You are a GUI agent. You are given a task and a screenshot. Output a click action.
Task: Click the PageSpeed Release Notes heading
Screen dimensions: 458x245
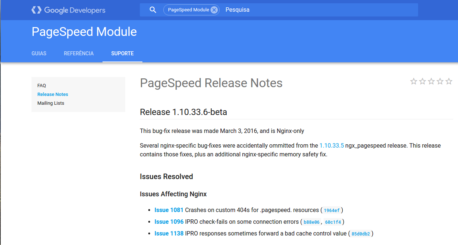(x=211, y=83)
